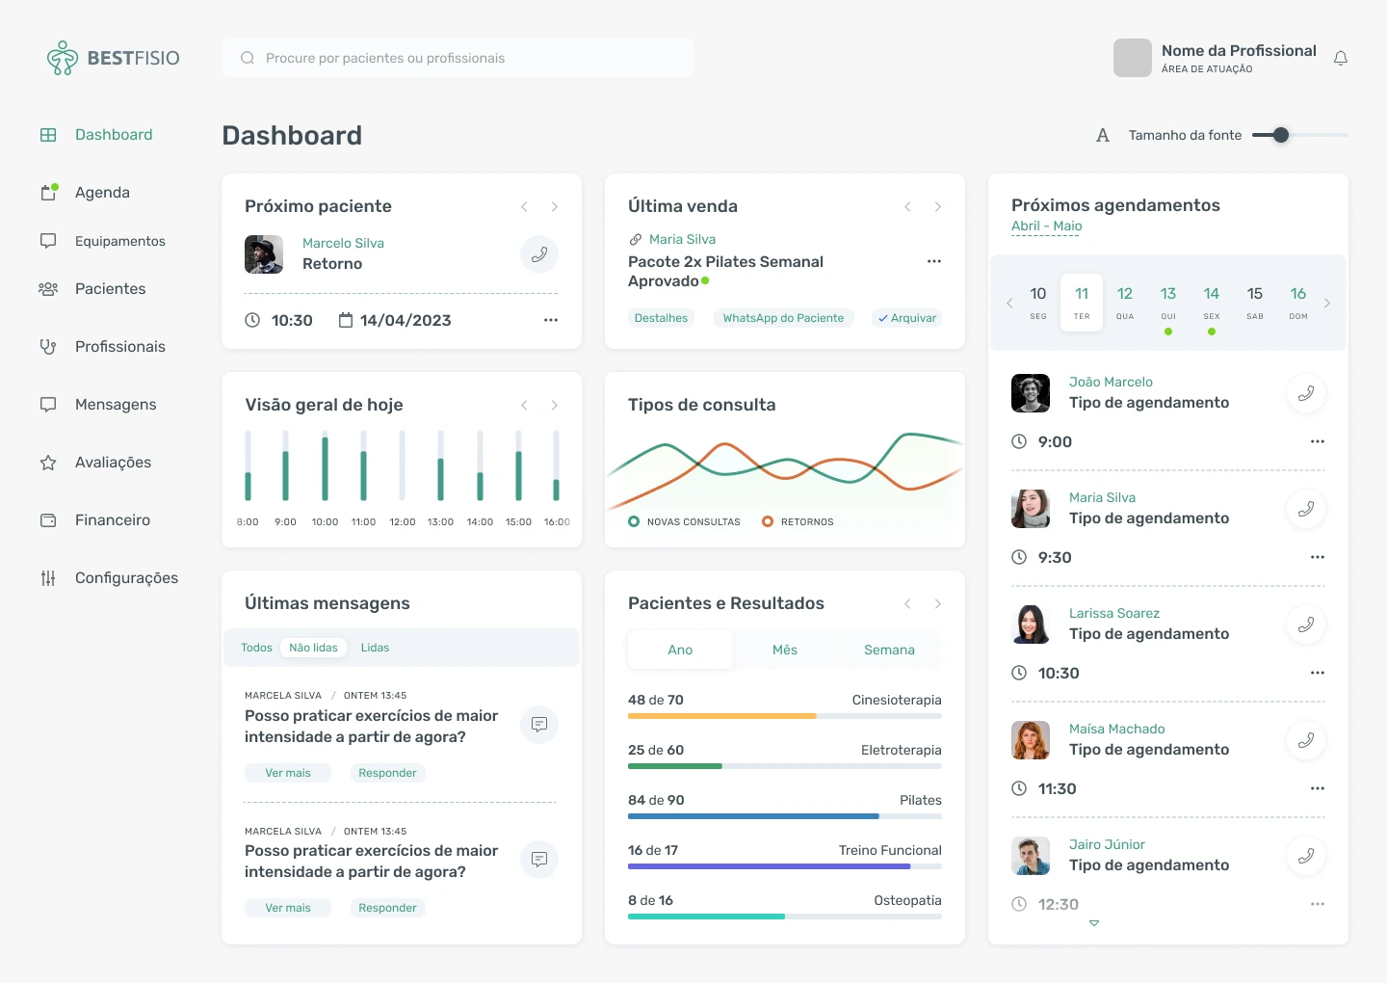The image size is (1387, 983).
Task: Open three-dots menu on Última venda card
Action: [934, 261]
